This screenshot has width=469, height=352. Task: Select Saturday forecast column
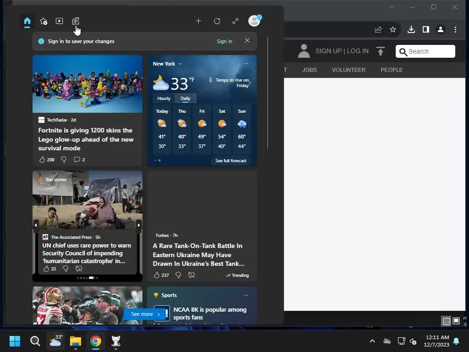coord(222,129)
